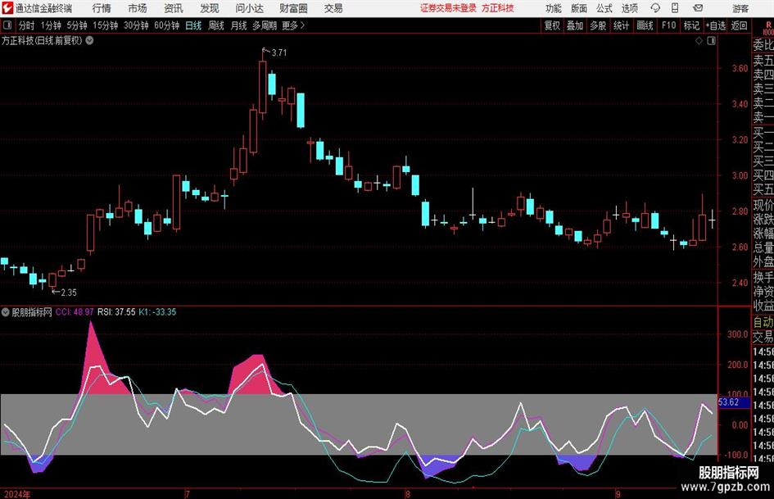Open the 财富圈 menu

tap(293, 8)
